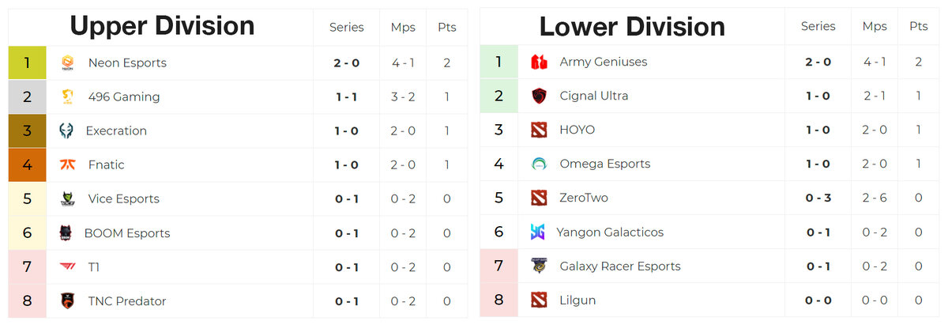Select the Vice Esports team name
This screenshot has width=948, height=325.
(x=123, y=198)
